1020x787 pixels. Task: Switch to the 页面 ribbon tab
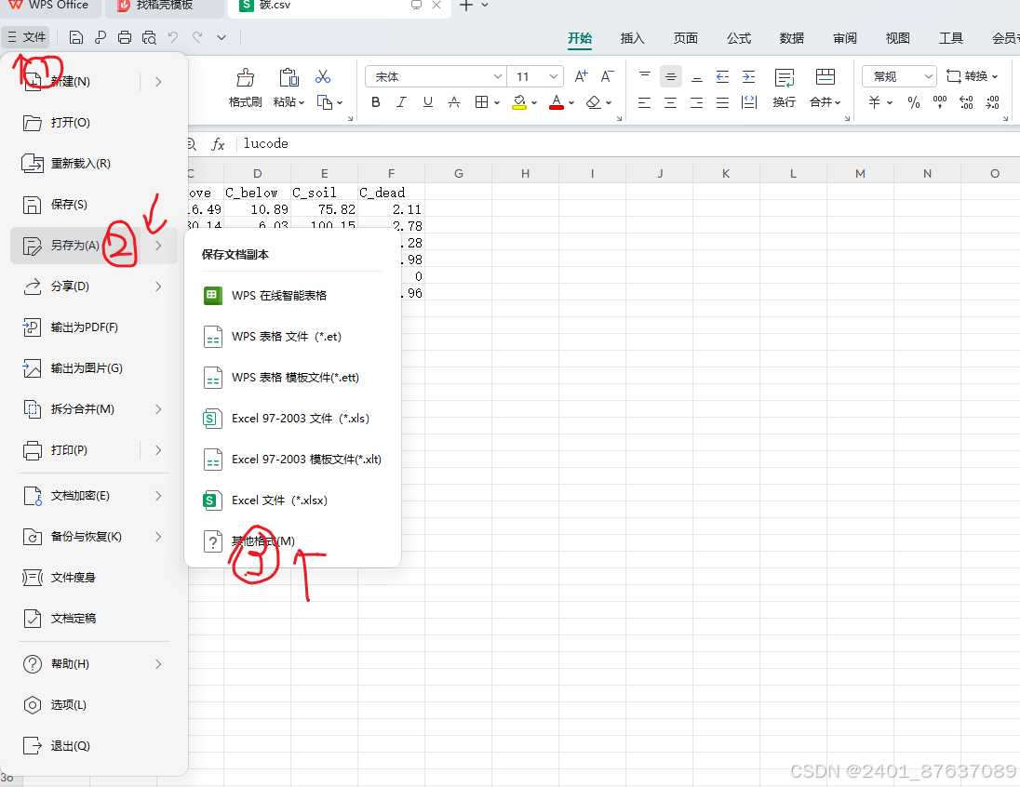pos(686,38)
